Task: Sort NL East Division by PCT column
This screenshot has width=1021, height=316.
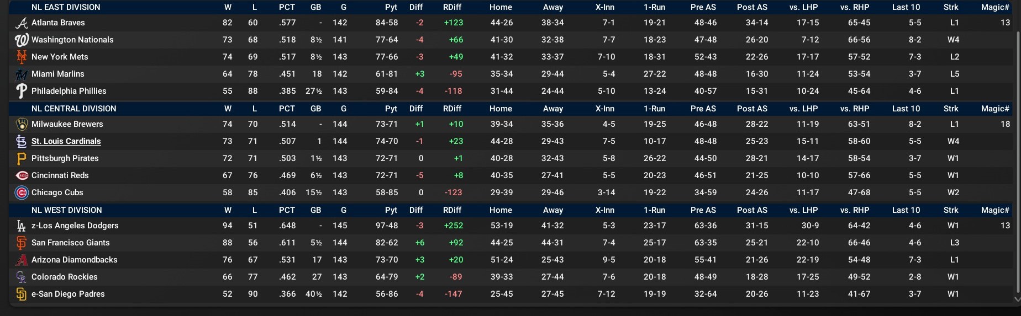Action: (x=287, y=7)
